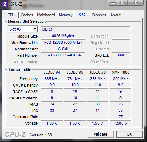147x142 pixels.
Task: Click the Part Number field F3-12800CL9-4GBSR
Action: tap(63, 55)
